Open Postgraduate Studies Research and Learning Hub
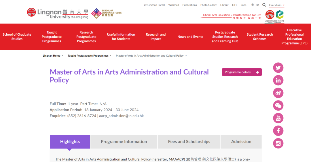The height and width of the screenshot is (162, 311). coord(225,36)
